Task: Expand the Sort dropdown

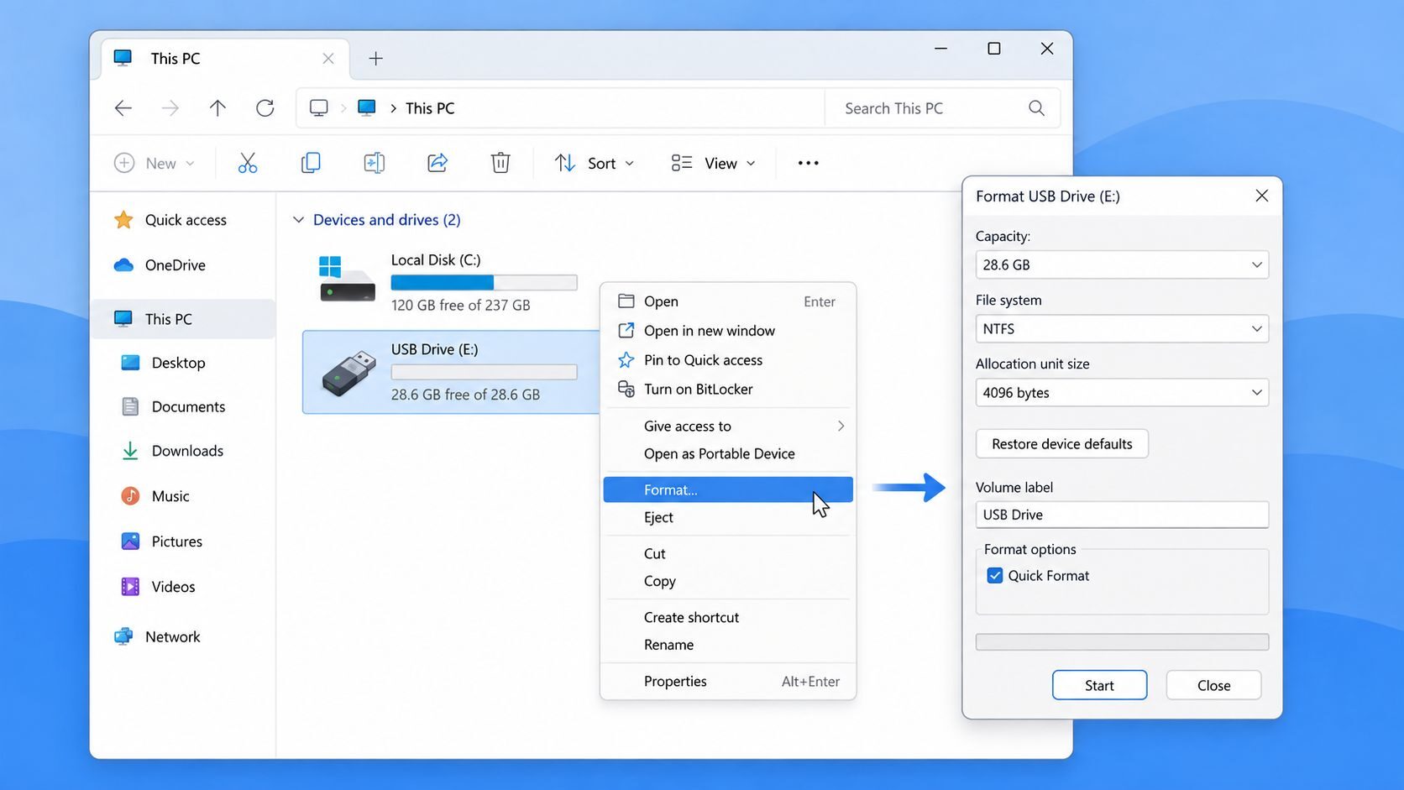Action: (x=595, y=163)
